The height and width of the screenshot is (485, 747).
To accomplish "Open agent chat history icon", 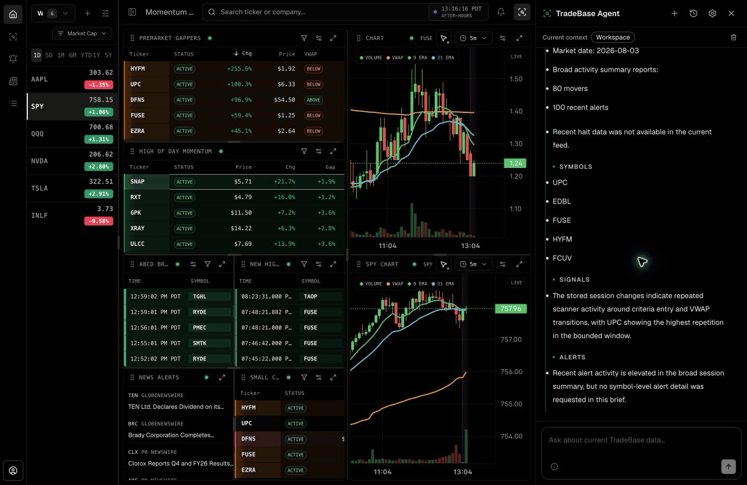I will point(694,13).
